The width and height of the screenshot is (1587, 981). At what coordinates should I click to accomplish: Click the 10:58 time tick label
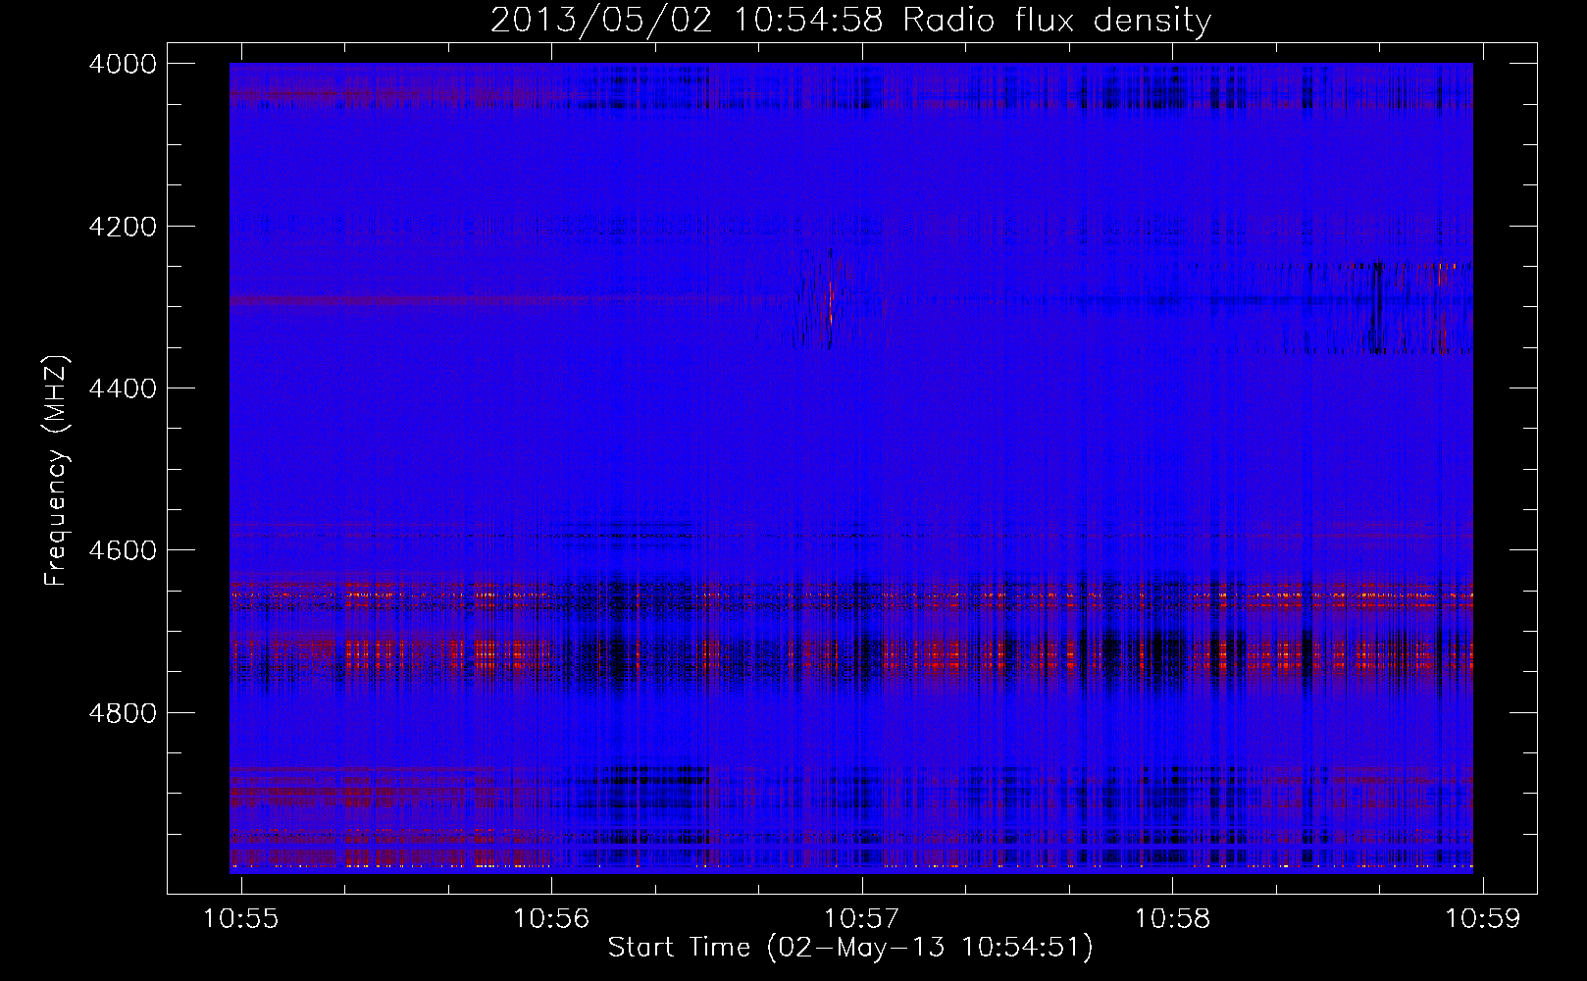[1172, 919]
